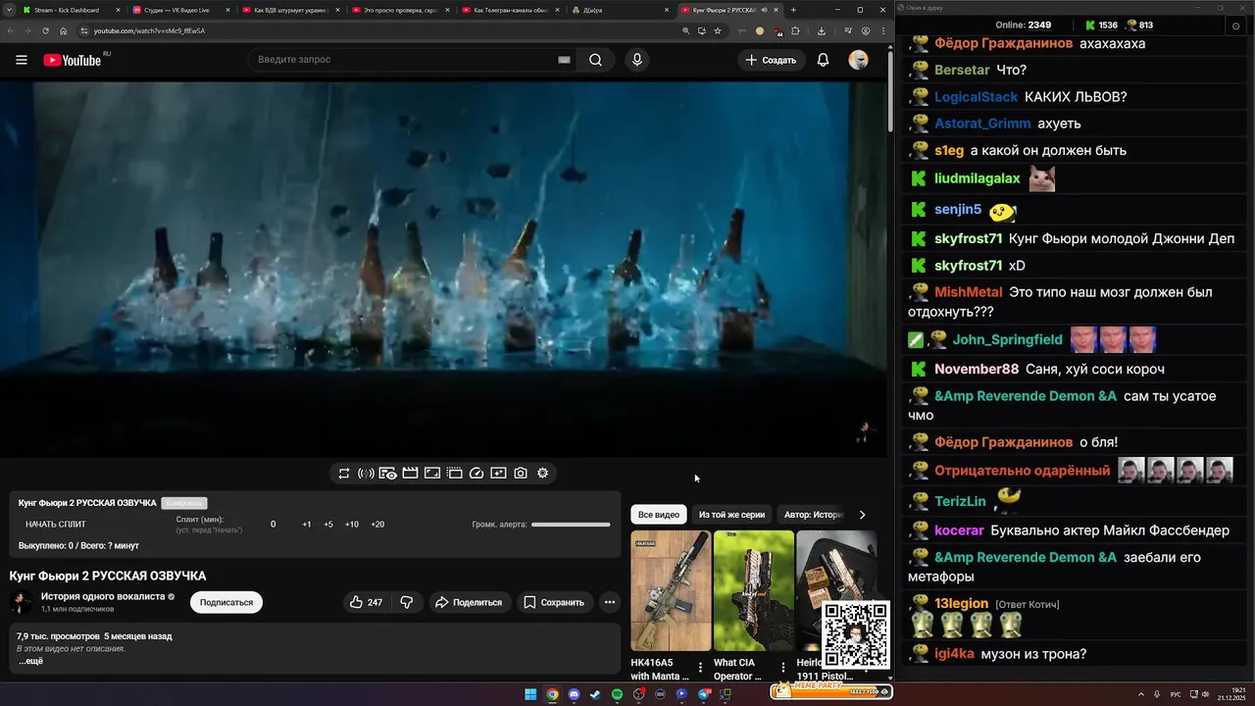Click the speedometer playback speed icon
This screenshot has height=706, width=1255.
click(477, 474)
